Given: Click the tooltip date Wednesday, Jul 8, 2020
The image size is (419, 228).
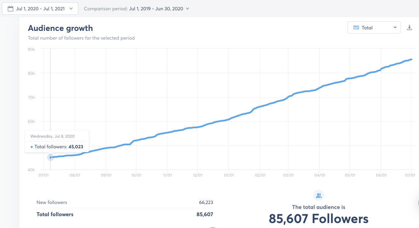Looking at the screenshot, I should [x=53, y=136].
